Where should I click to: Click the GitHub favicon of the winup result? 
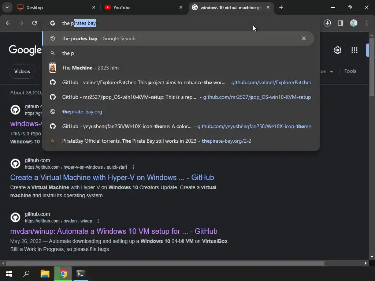click(x=15, y=217)
